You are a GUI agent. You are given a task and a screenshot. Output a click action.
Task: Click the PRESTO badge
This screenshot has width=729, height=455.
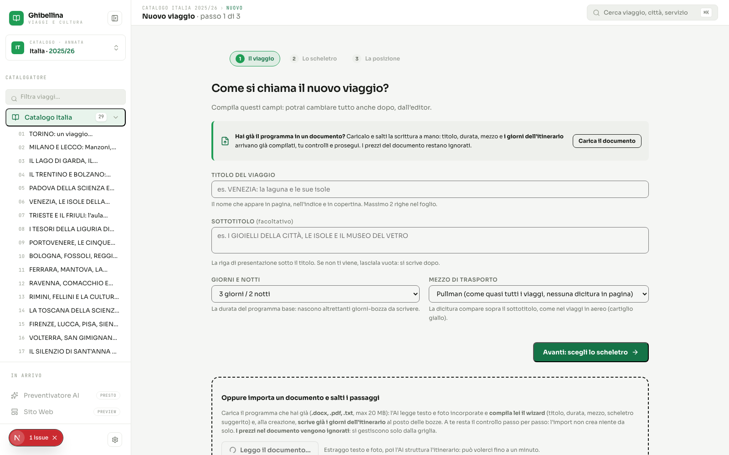(108, 395)
